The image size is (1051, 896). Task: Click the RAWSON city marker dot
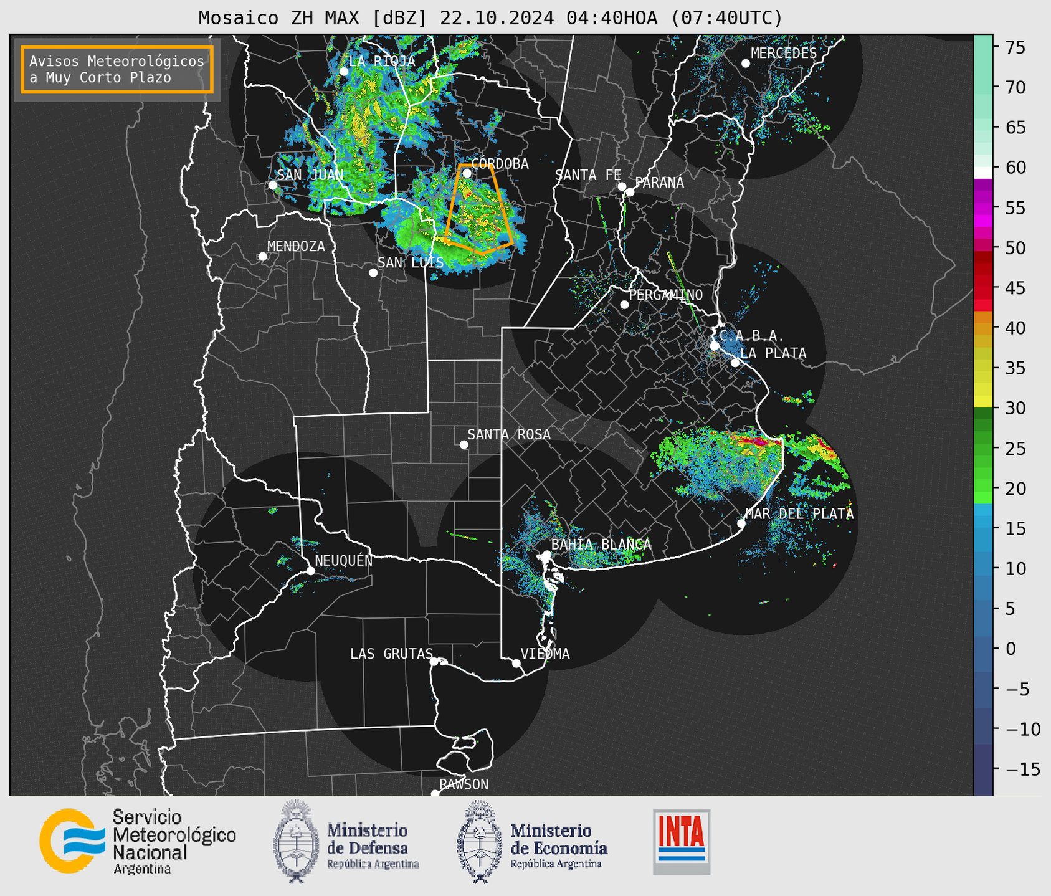click(x=435, y=794)
